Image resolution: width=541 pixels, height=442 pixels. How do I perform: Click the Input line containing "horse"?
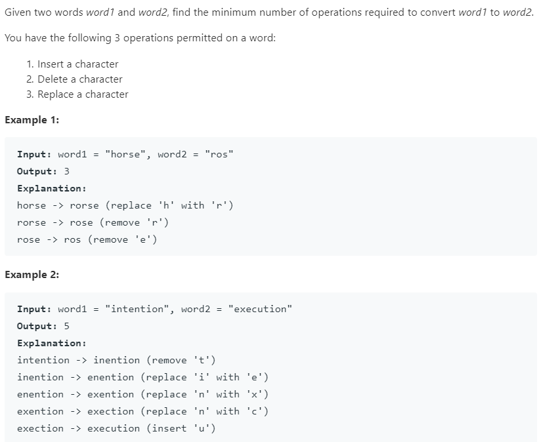[125, 155]
